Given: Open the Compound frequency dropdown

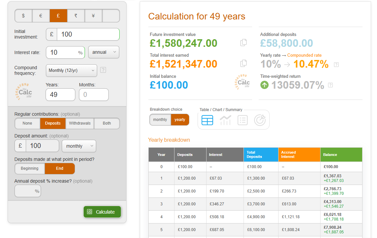Looking at the screenshot, I should click(x=71, y=70).
